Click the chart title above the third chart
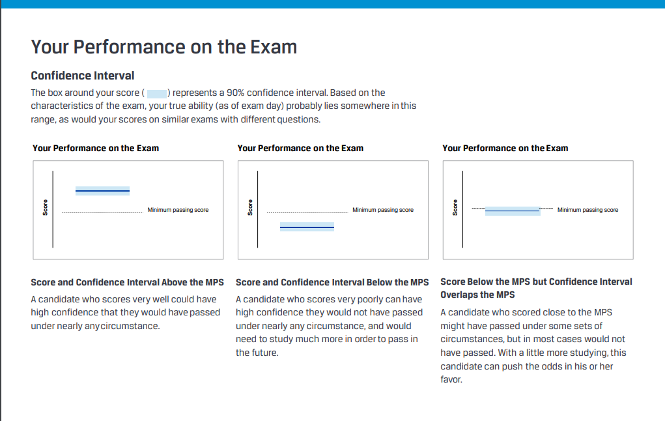665x421 pixels. pos(505,148)
